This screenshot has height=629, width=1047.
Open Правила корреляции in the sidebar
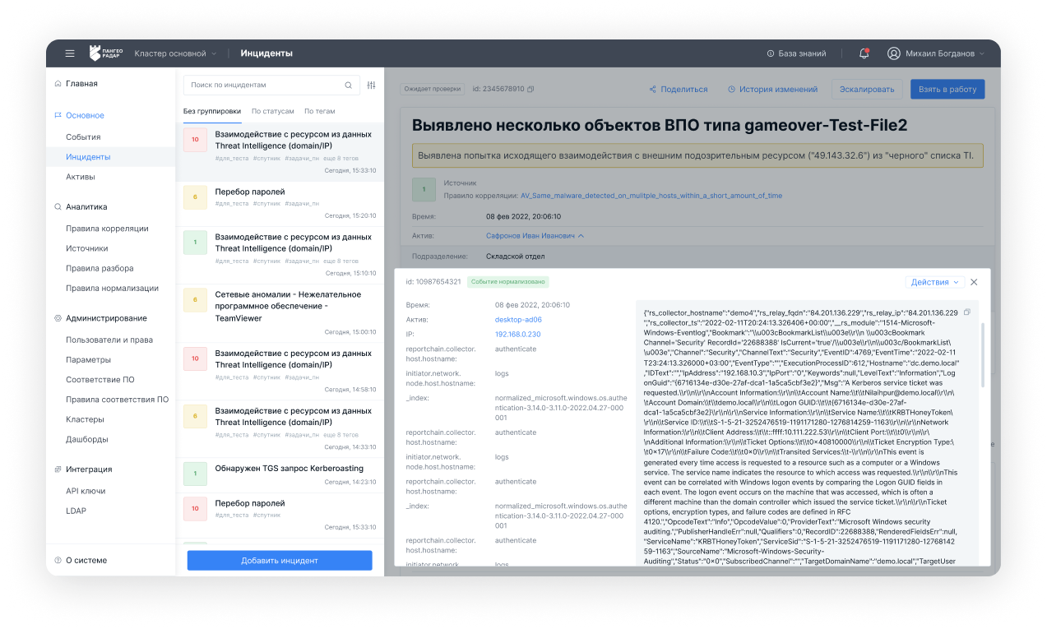pyautogui.click(x=107, y=229)
